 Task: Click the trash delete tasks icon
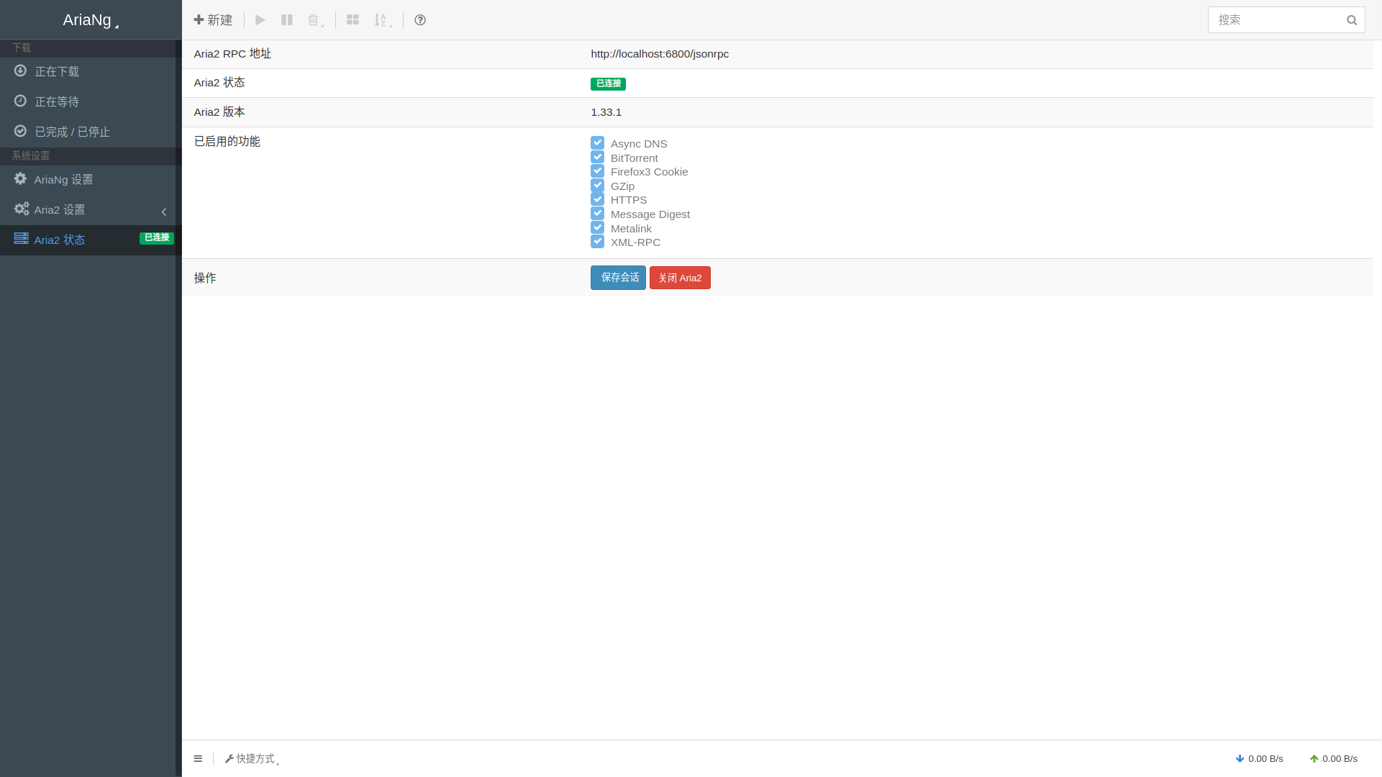[314, 20]
